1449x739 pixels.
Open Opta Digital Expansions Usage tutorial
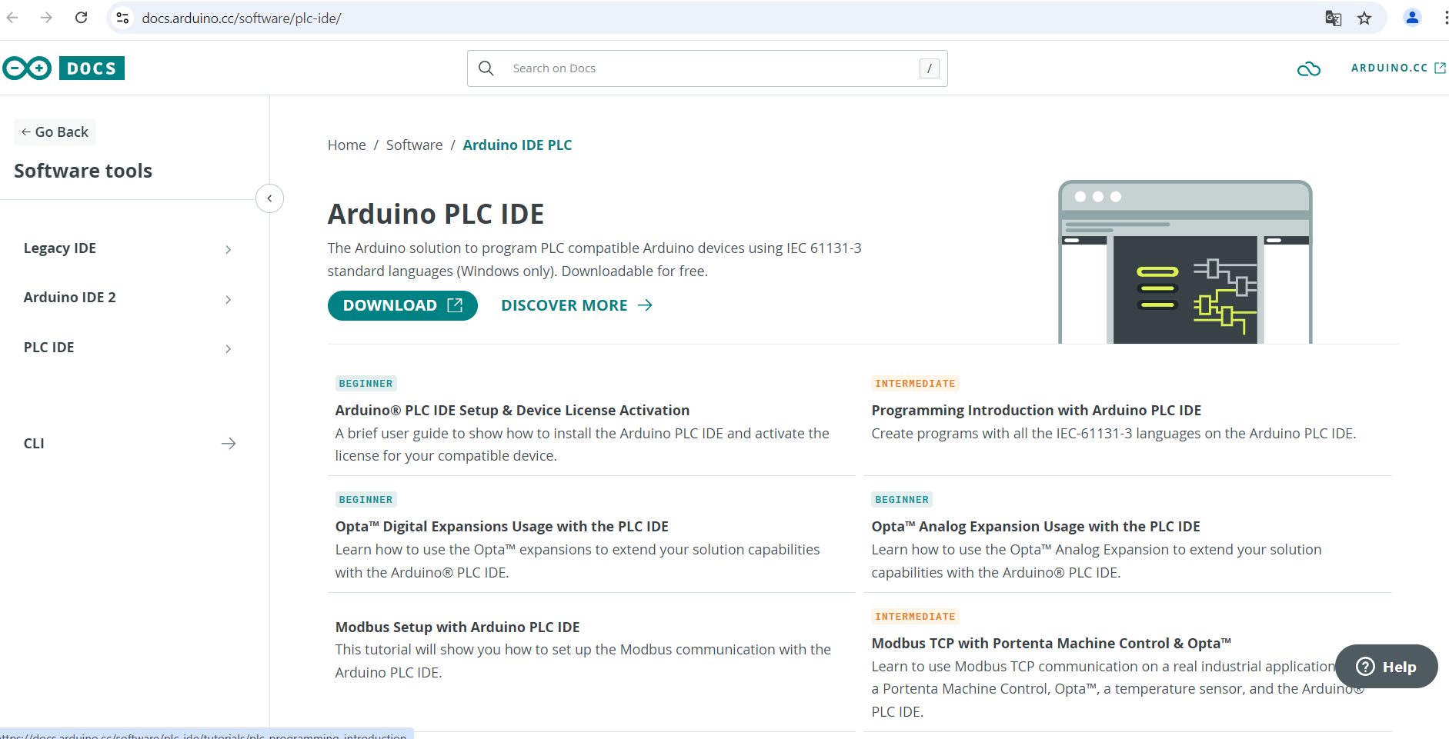click(x=502, y=527)
